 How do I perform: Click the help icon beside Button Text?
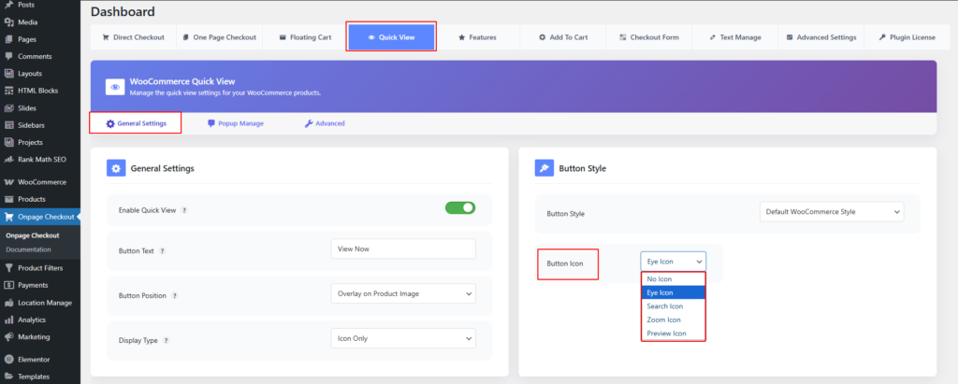click(x=163, y=250)
